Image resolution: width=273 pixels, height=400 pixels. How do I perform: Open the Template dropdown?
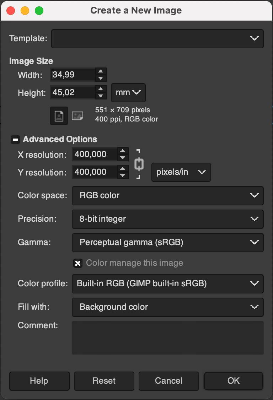coord(157,39)
